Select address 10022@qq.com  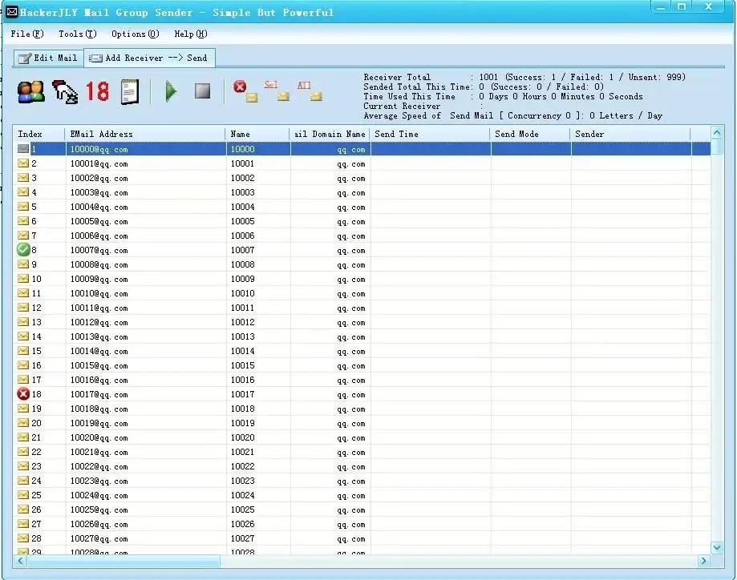(99, 466)
